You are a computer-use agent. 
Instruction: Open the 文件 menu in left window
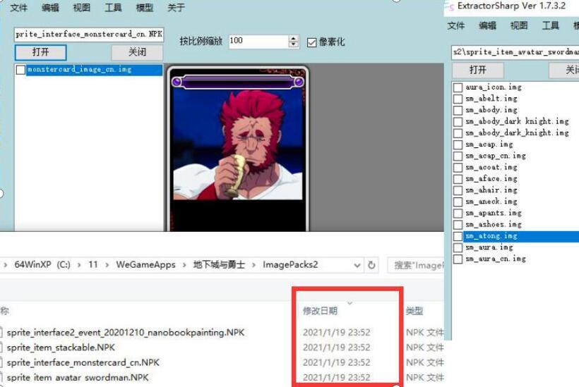(18, 7)
